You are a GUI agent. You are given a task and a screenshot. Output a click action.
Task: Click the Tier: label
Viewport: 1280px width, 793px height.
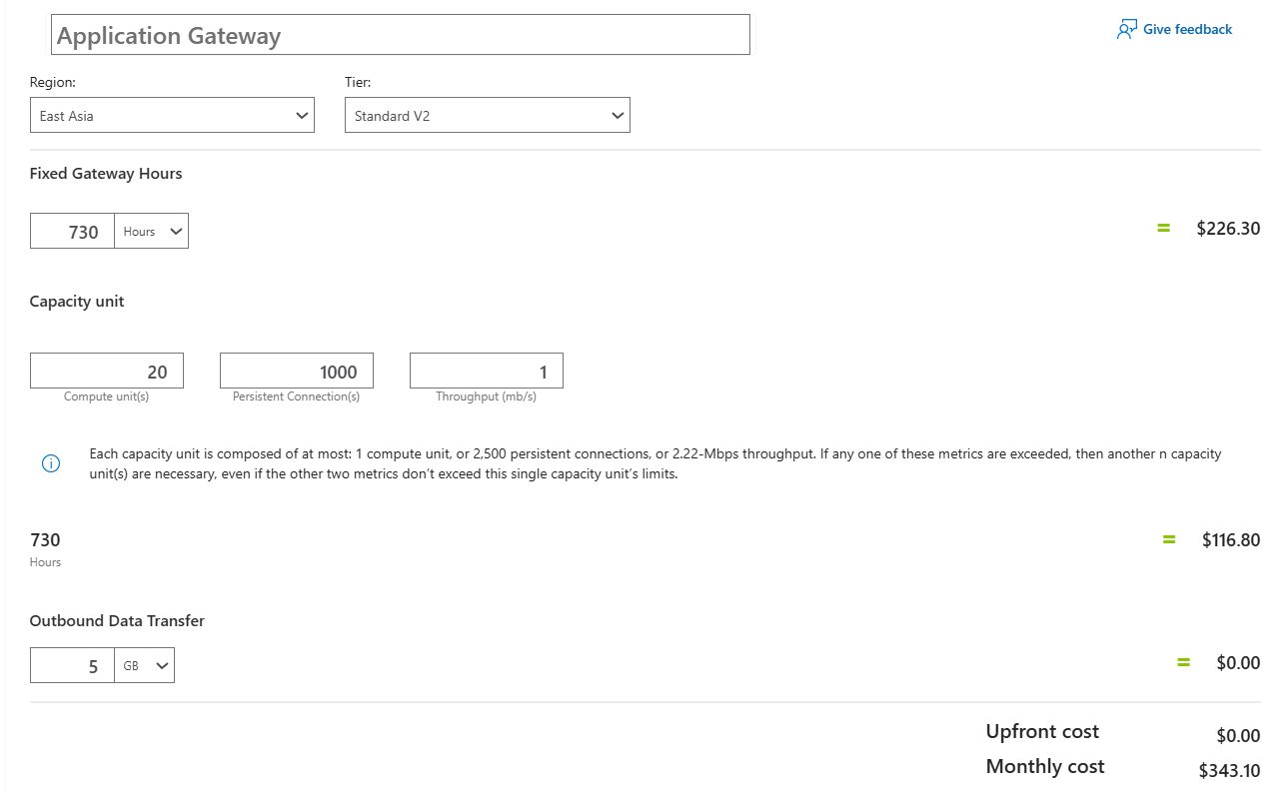click(358, 83)
